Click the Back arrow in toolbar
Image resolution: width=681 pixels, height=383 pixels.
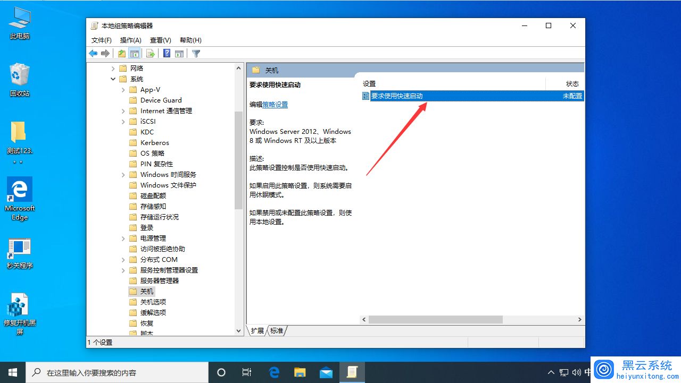[x=93, y=53]
